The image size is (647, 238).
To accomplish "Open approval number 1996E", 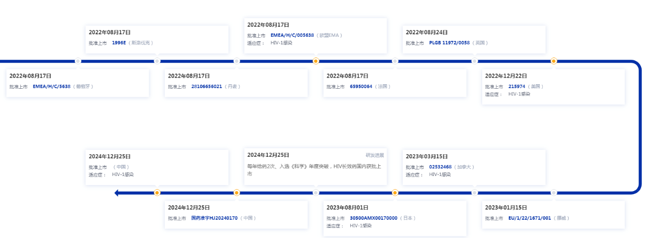I will [119, 43].
